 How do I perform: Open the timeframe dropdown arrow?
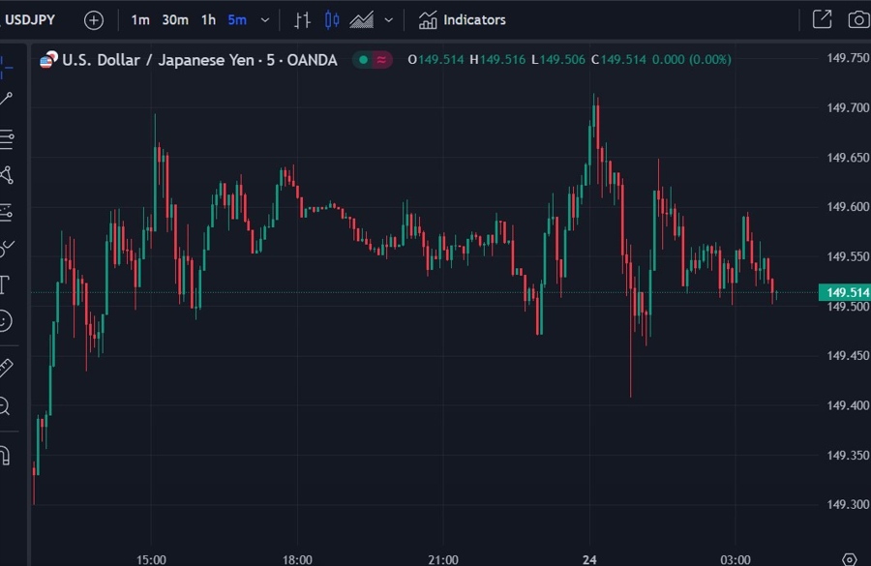[x=265, y=20]
